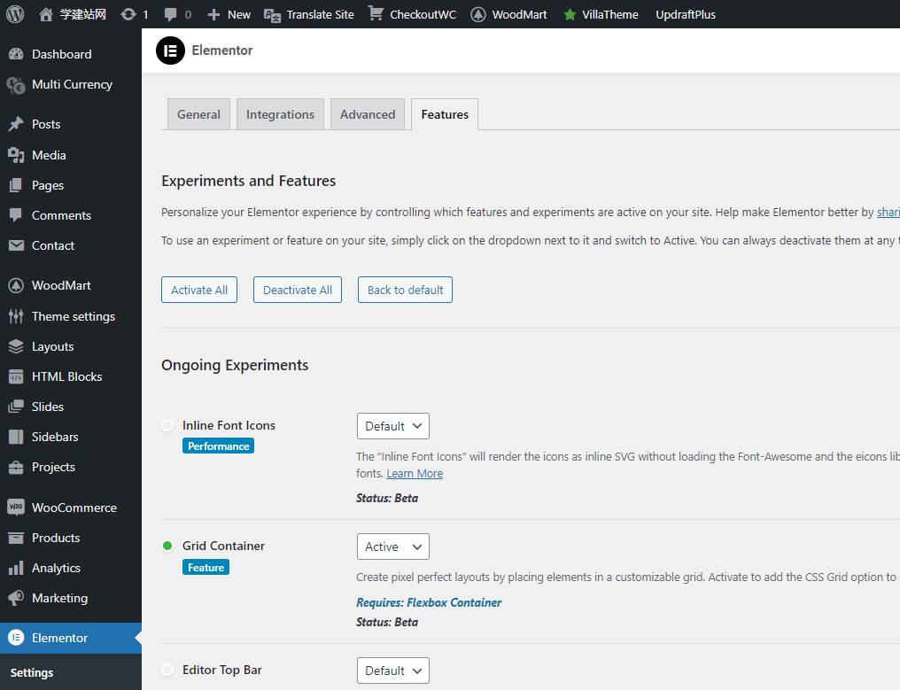Click the Editor Top Bar status indicator

pyautogui.click(x=167, y=670)
